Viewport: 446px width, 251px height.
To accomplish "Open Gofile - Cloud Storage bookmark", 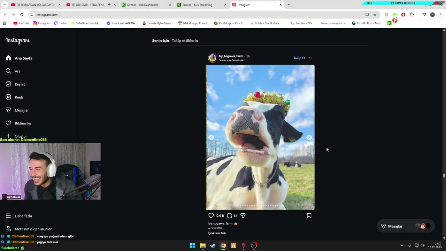I will [266, 23].
